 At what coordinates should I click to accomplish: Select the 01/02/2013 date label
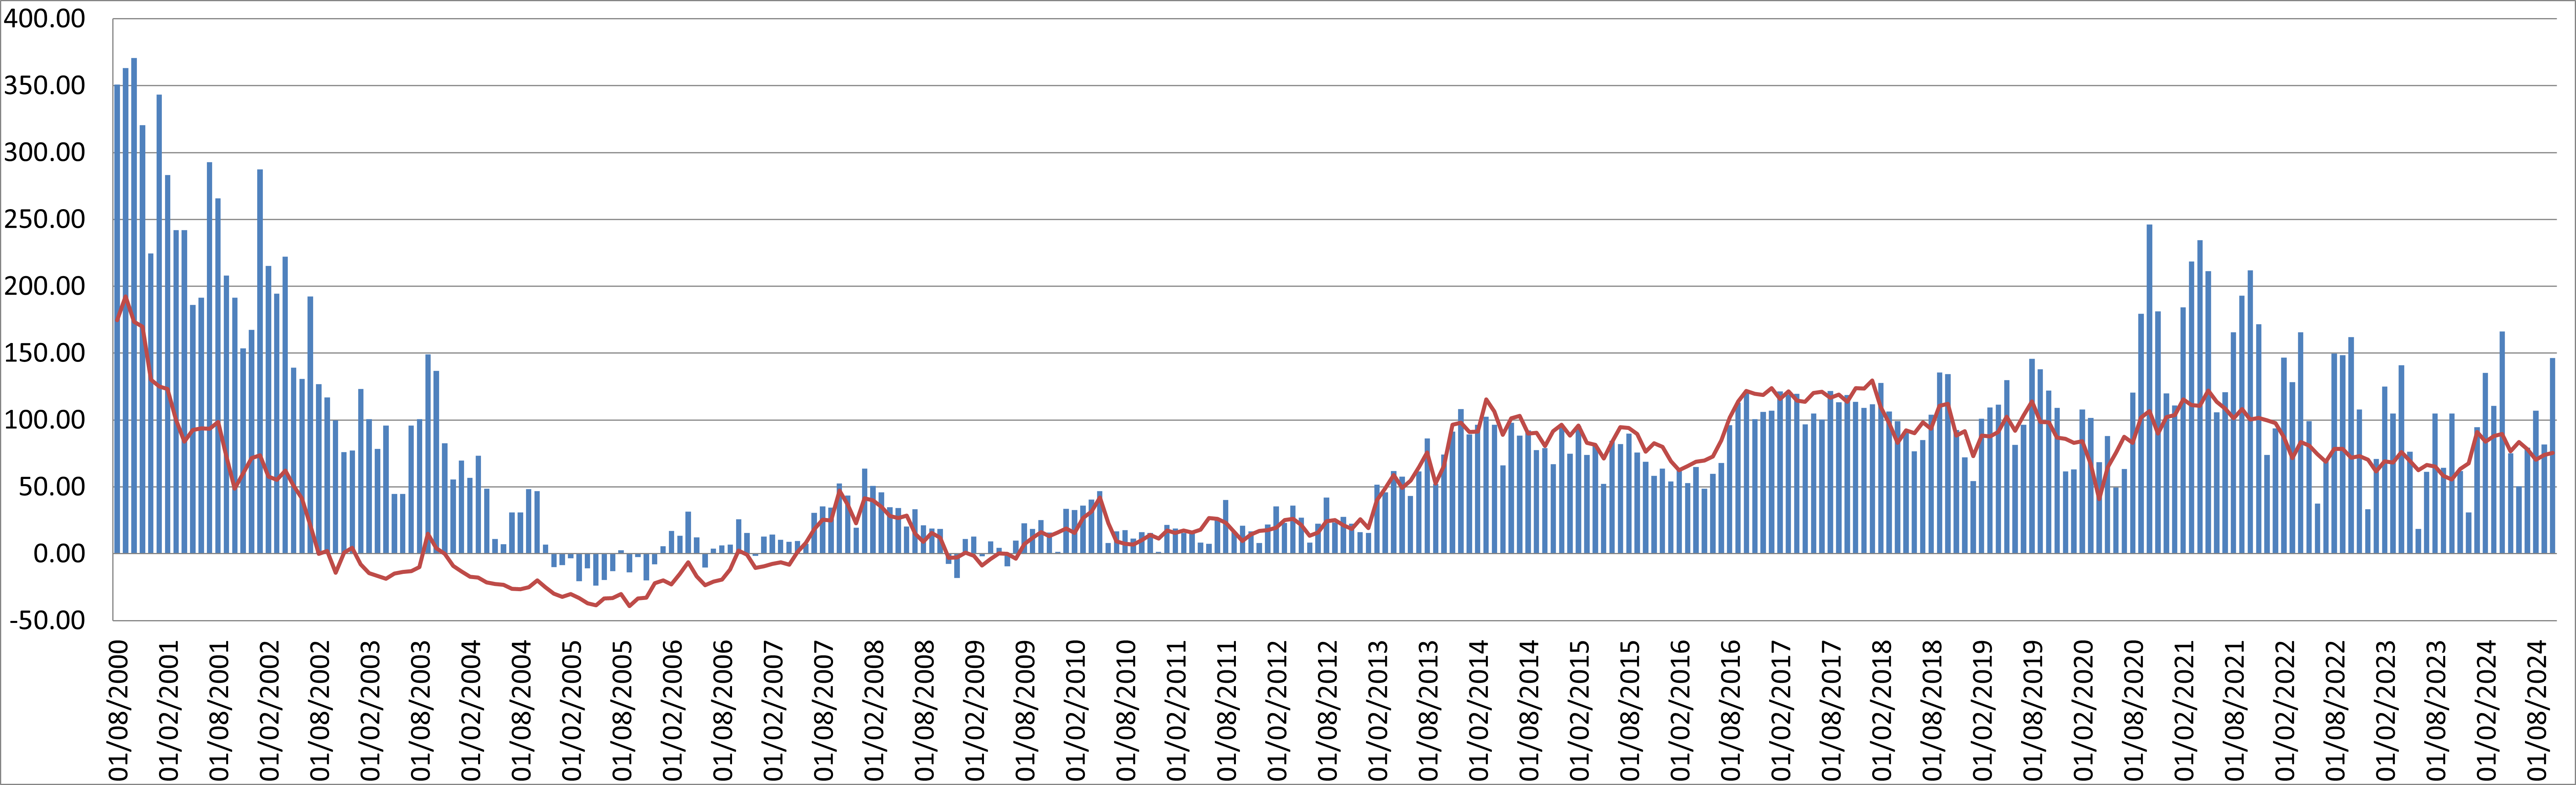[1378, 711]
